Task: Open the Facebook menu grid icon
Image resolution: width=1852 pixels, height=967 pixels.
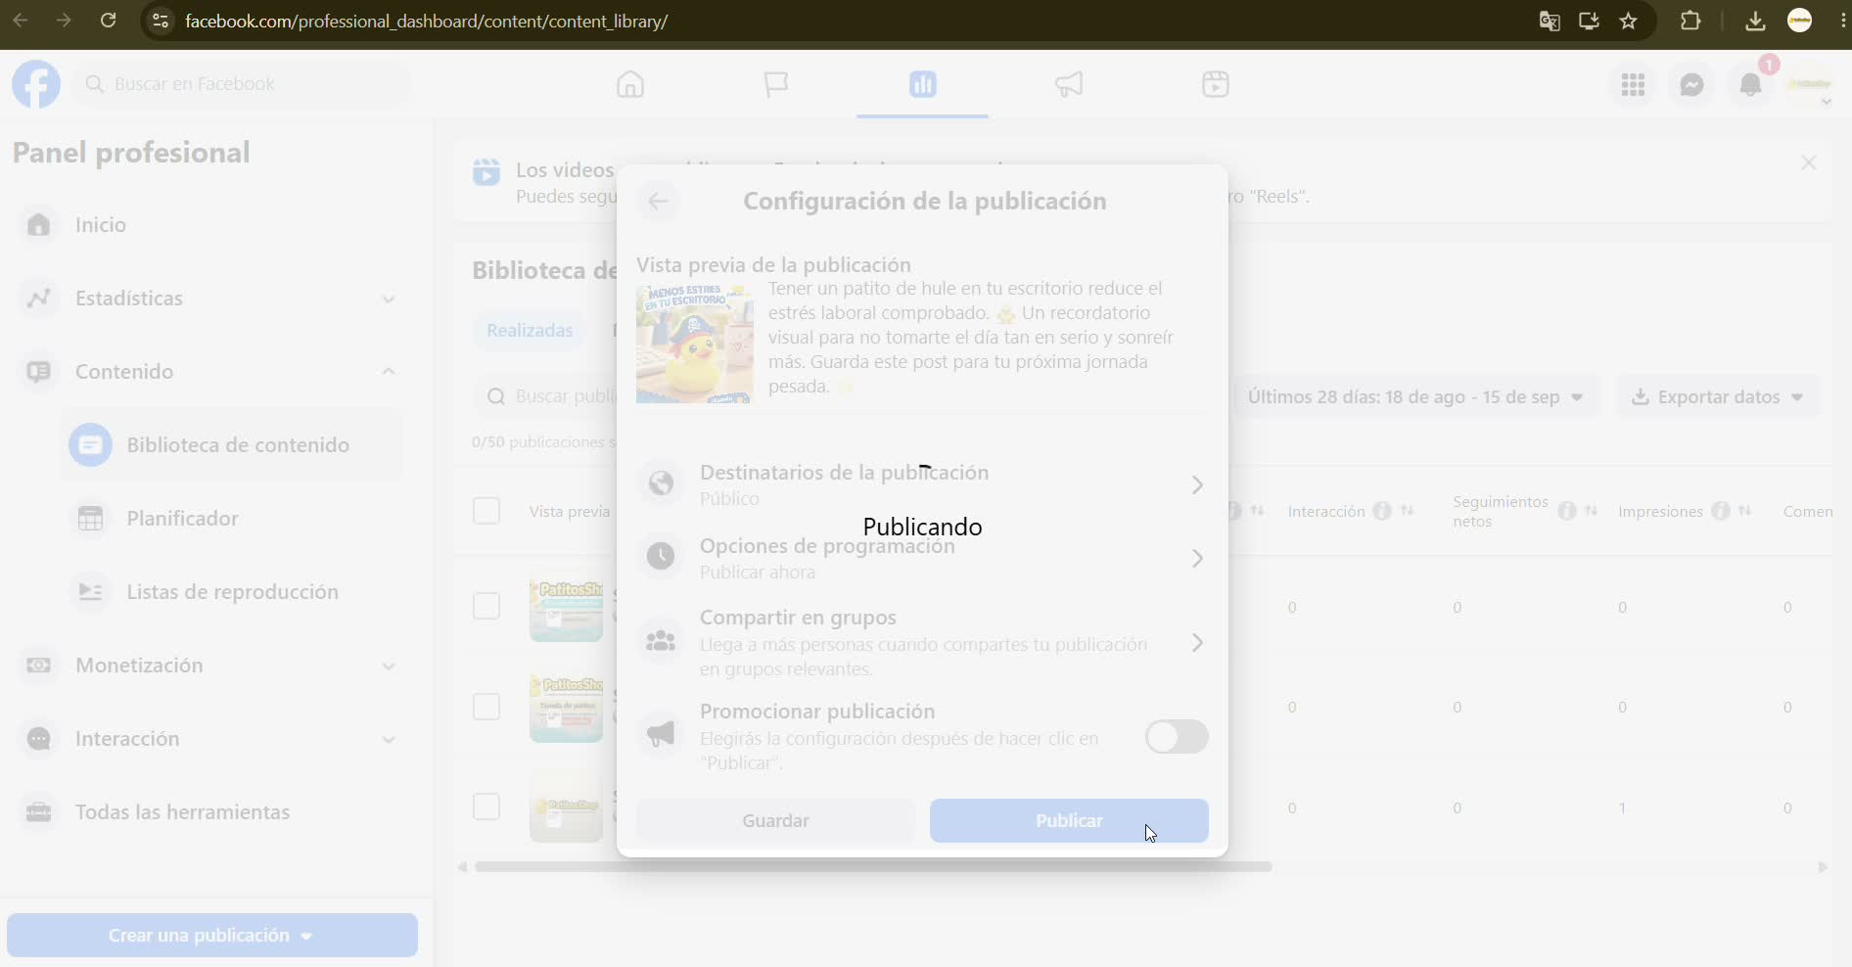Action: tap(1633, 85)
